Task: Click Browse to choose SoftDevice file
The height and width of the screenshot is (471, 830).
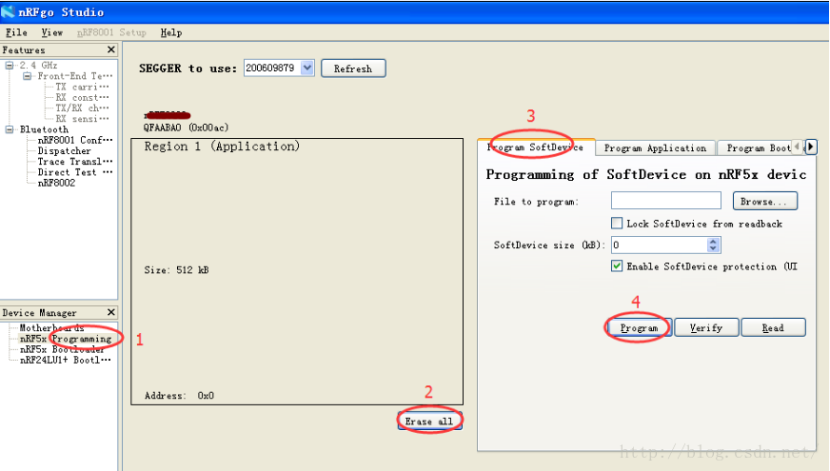Action: [x=765, y=201]
